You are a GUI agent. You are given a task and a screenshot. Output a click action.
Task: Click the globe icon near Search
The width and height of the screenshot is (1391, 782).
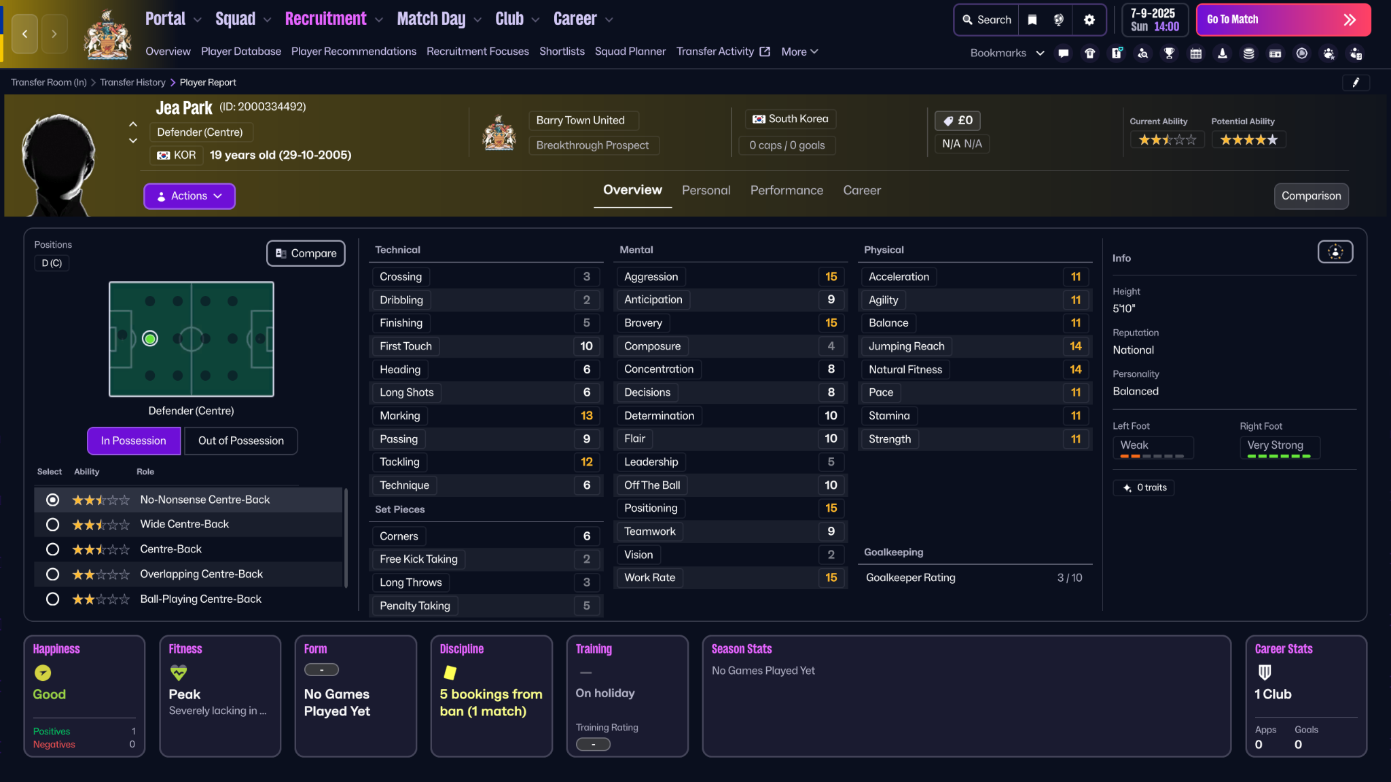(x=1058, y=20)
